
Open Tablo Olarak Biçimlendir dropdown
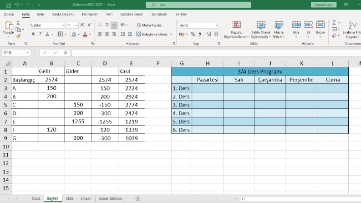[x=261, y=30]
